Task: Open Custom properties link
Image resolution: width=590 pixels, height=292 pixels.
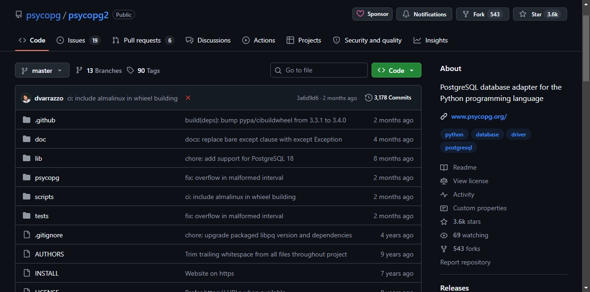Action: (x=474, y=208)
